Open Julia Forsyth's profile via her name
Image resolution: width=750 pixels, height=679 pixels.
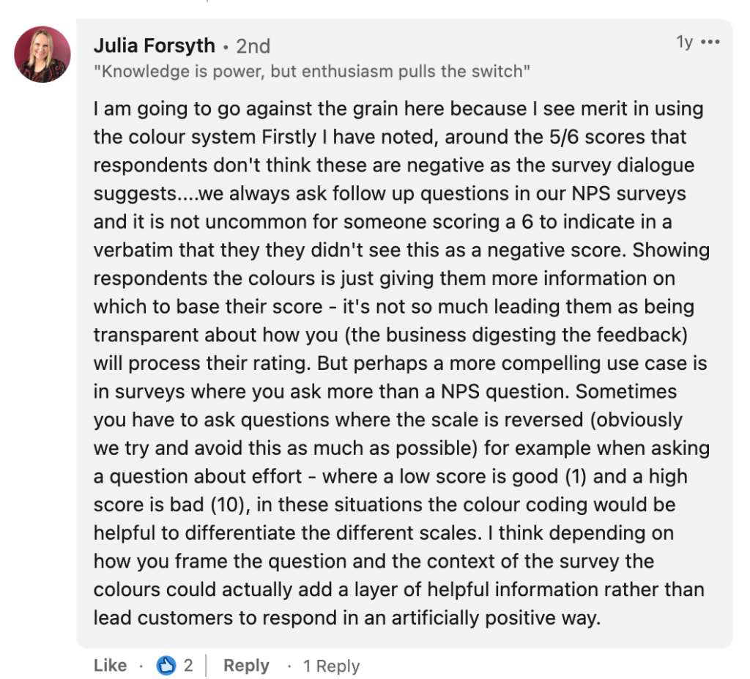154,45
